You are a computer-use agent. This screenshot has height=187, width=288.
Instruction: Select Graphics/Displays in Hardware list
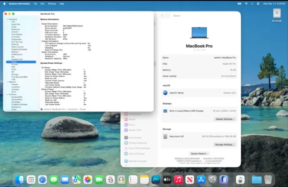point(19,49)
